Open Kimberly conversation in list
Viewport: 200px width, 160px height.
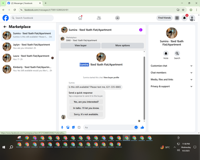point(28,69)
